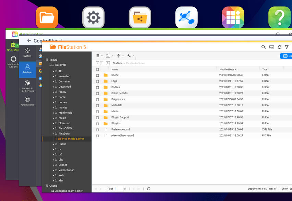The height and width of the screenshot is (201, 292).
Task: Expand the 4k folder in tree
Action: point(53,71)
